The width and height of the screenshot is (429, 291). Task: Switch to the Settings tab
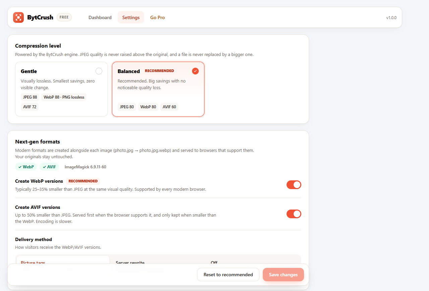131,17
